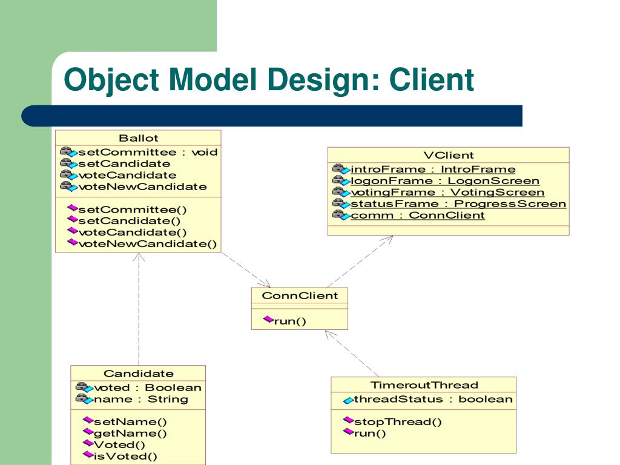Select the Ballot 'setCandidate' attribute text
Image resolution: width=620 pixels, height=465 pixels.
coord(124,163)
